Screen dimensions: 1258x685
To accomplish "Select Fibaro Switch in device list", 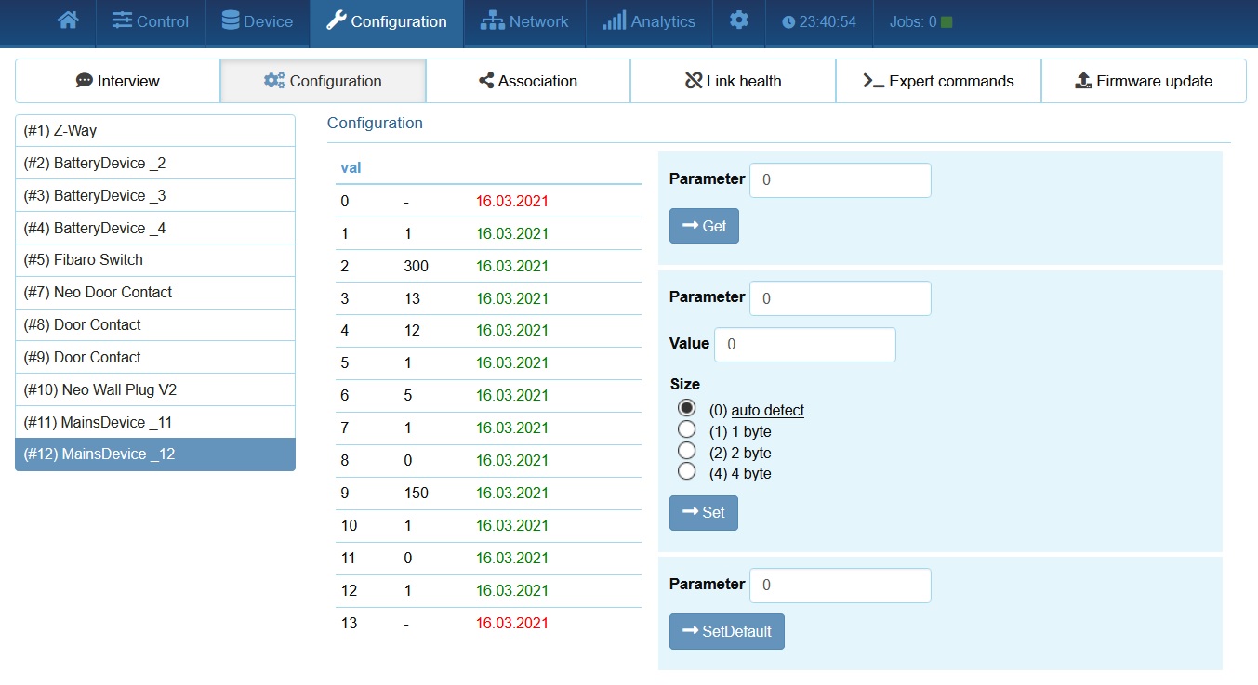I will click(x=155, y=260).
